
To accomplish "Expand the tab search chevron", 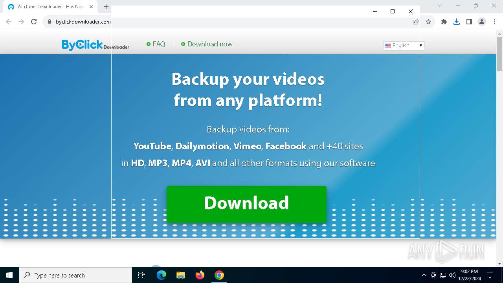I will click(440, 6).
